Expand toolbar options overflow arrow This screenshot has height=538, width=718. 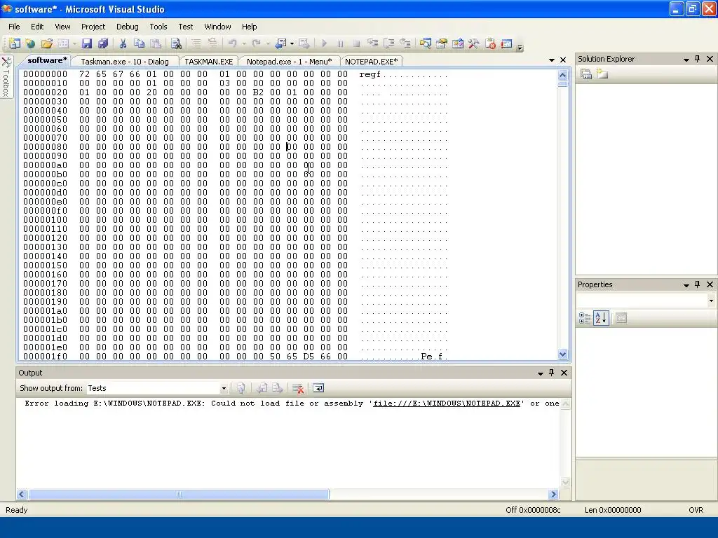[520, 47]
